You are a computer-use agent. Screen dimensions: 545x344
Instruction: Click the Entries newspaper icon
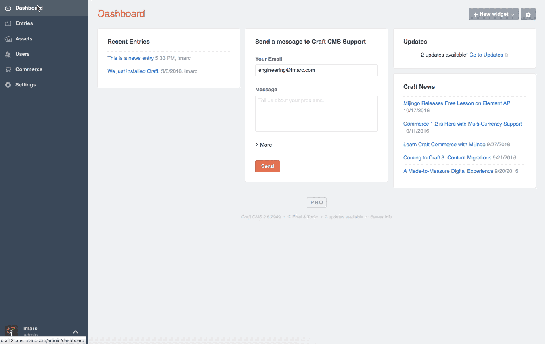[8, 23]
